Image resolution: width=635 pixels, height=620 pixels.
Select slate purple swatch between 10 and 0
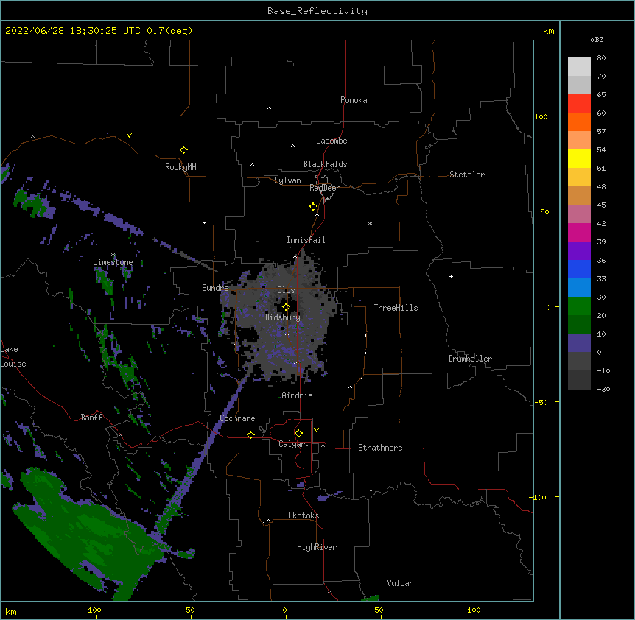[x=579, y=343]
